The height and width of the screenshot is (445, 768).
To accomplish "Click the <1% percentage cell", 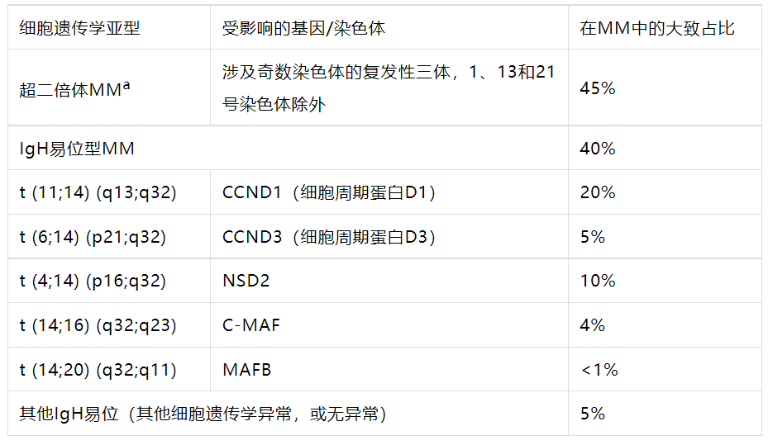I will [x=599, y=370].
